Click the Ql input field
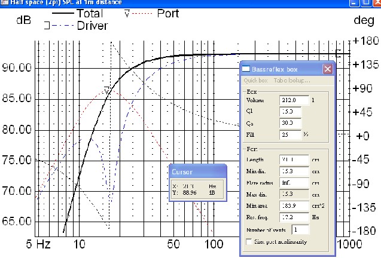 point(290,112)
